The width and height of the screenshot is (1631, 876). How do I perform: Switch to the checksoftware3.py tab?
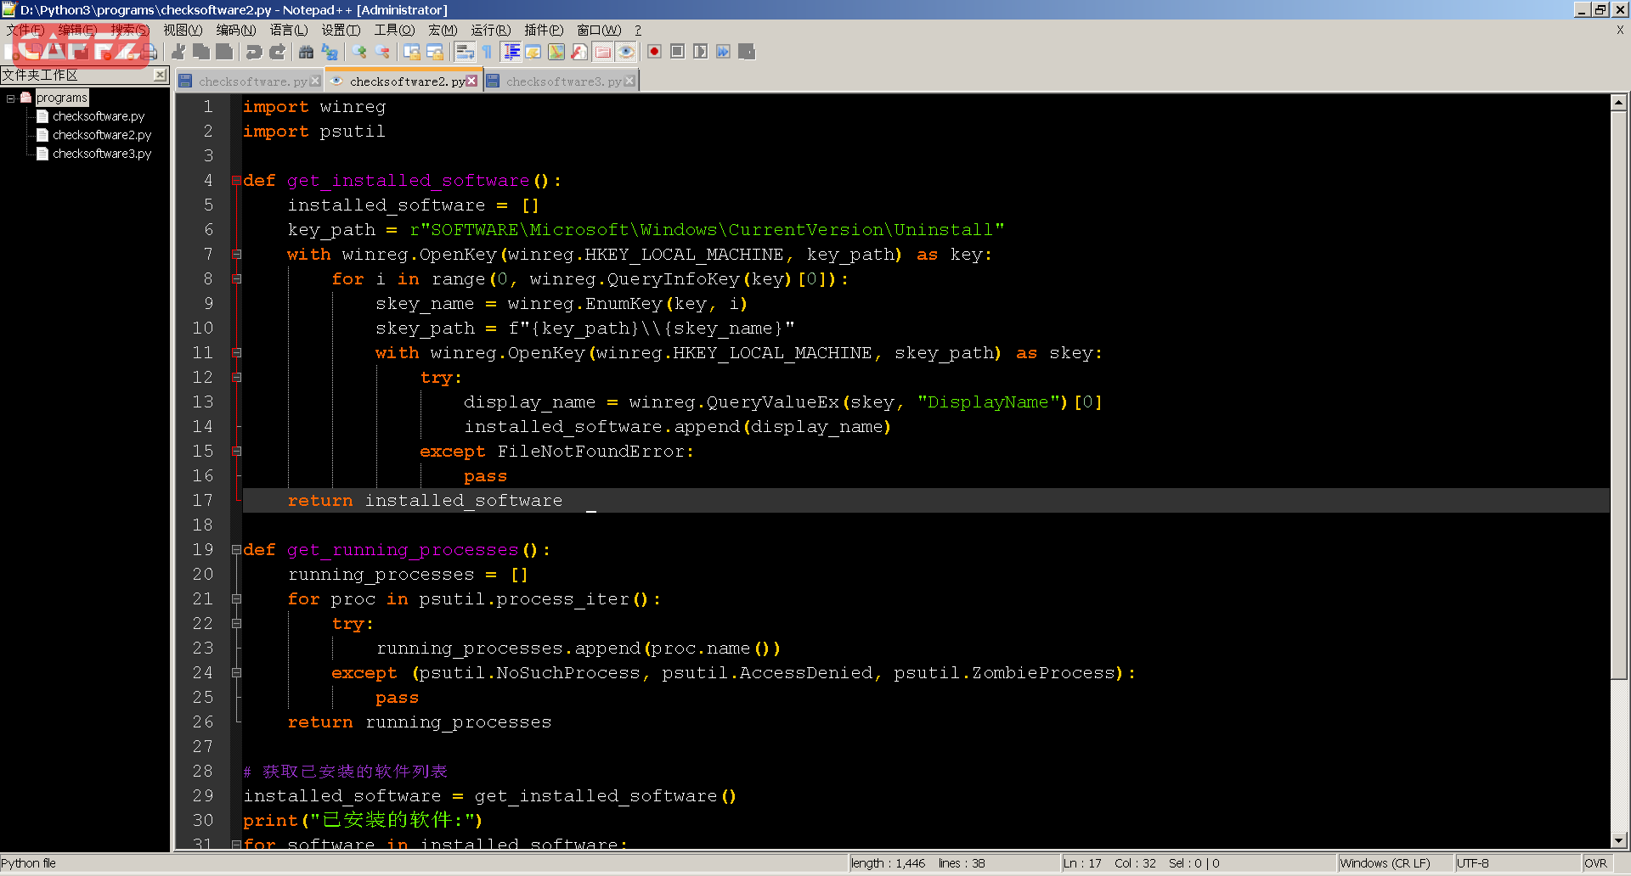(x=563, y=81)
